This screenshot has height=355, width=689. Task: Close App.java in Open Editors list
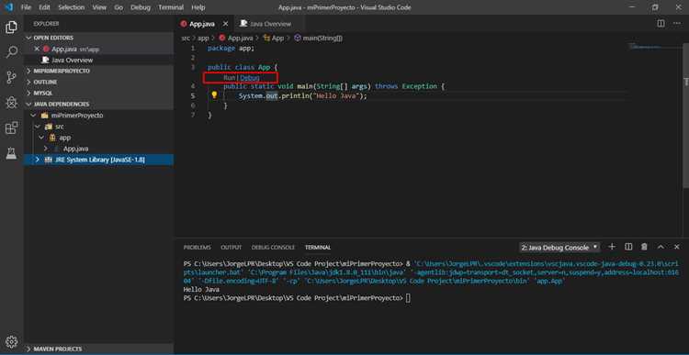point(37,49)
